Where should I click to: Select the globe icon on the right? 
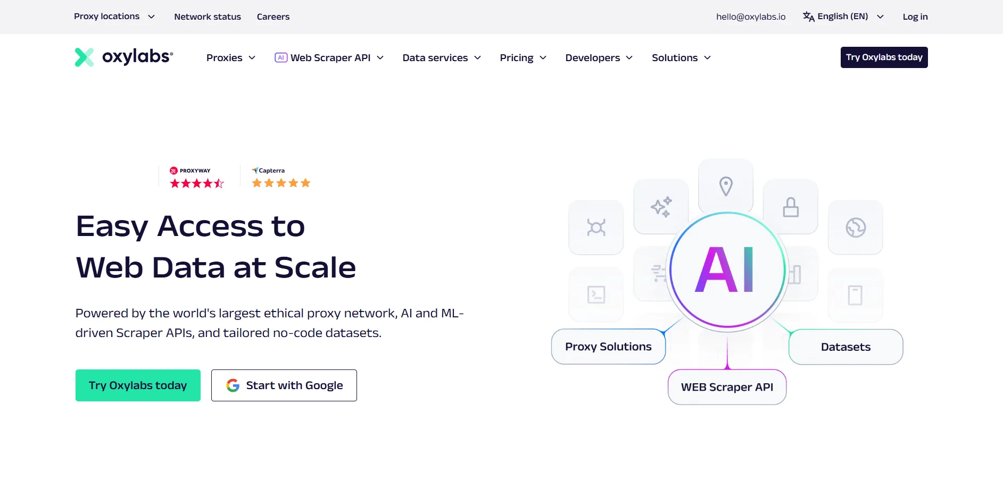point(855,227)
